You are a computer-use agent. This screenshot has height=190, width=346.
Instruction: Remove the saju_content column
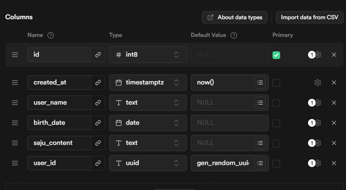[x=334, y=143]
